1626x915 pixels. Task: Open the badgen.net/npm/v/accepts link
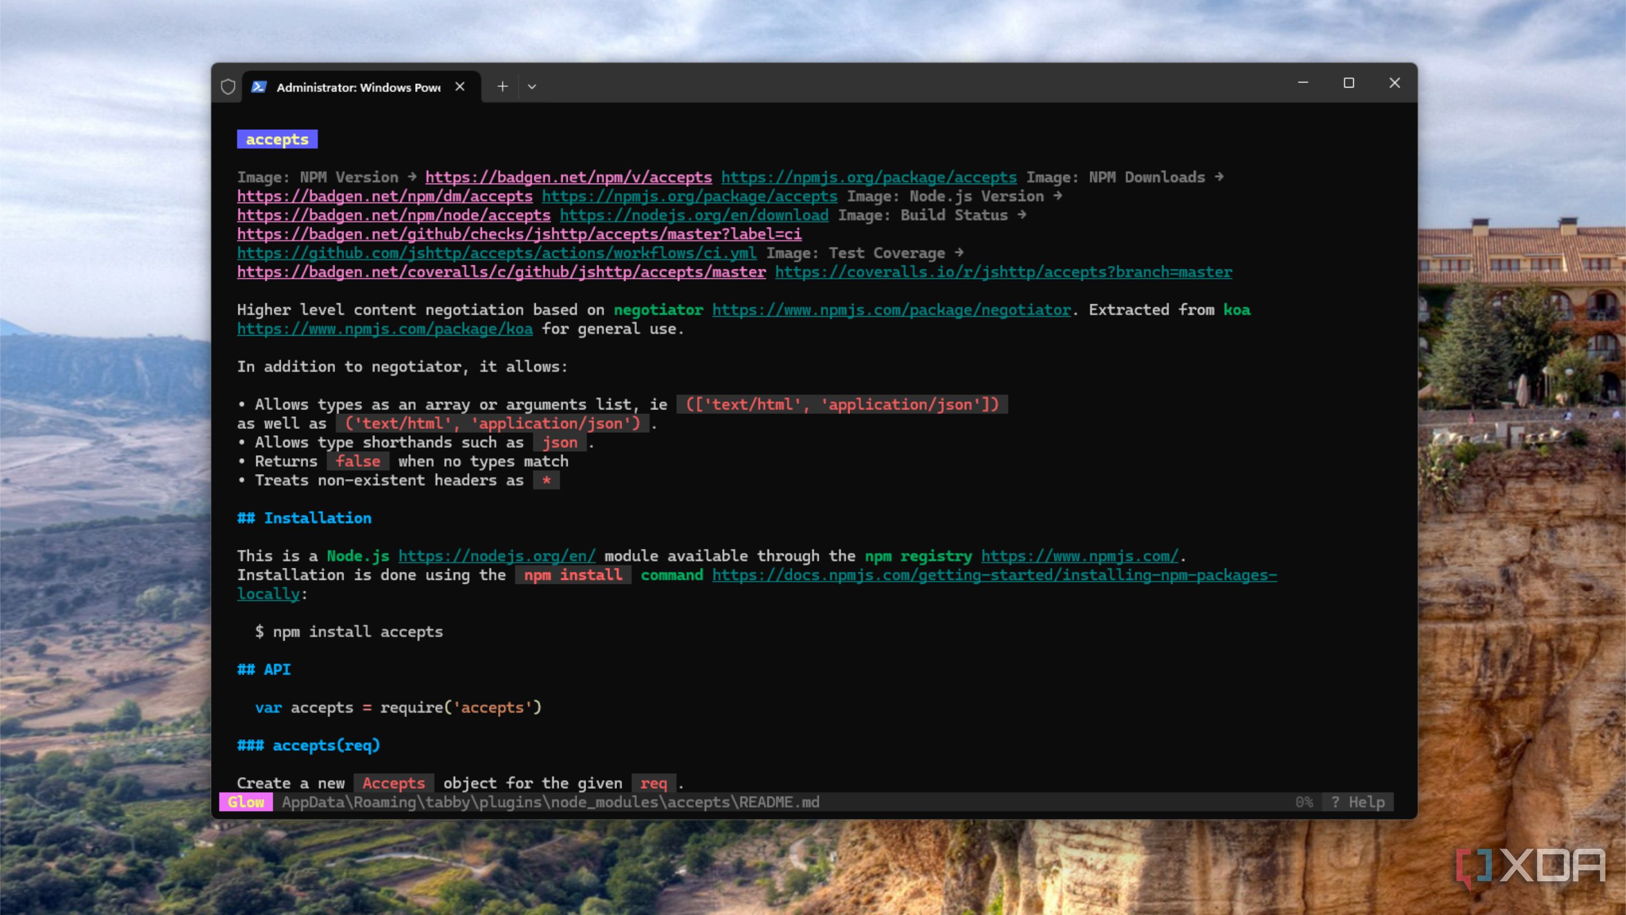[568, 177]
